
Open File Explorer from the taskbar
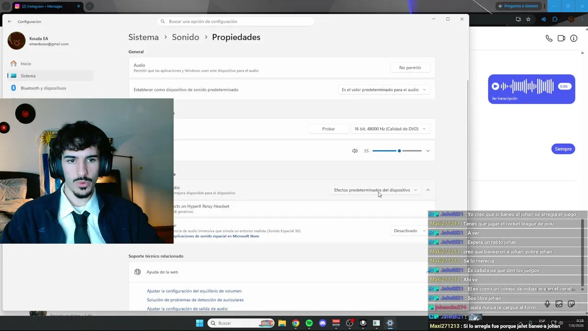[x=282, y=323]
